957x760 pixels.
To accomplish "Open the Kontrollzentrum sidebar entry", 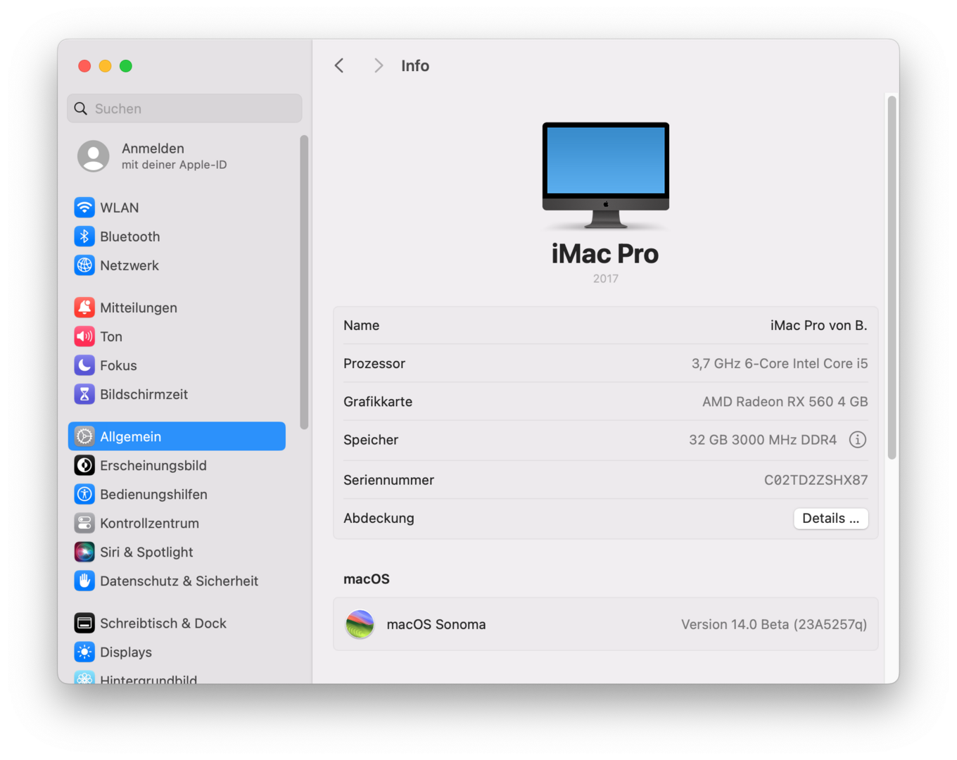I will 177,523.
